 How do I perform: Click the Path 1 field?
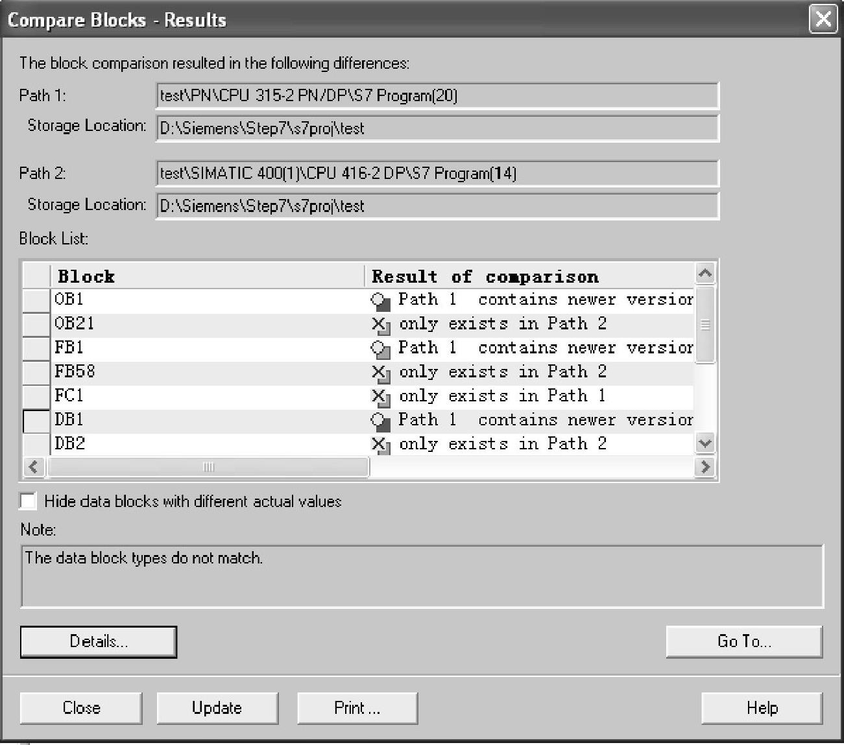coord(437,96)
